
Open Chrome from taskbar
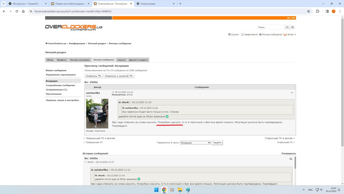pos(164,190)
